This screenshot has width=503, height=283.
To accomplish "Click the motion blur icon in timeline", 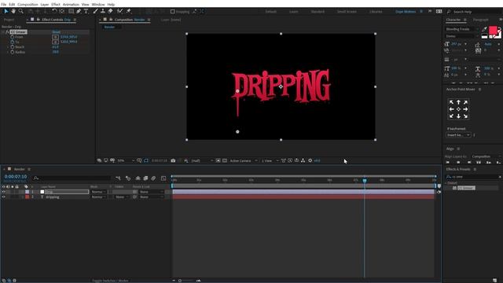I will click(x=153, y=178).
